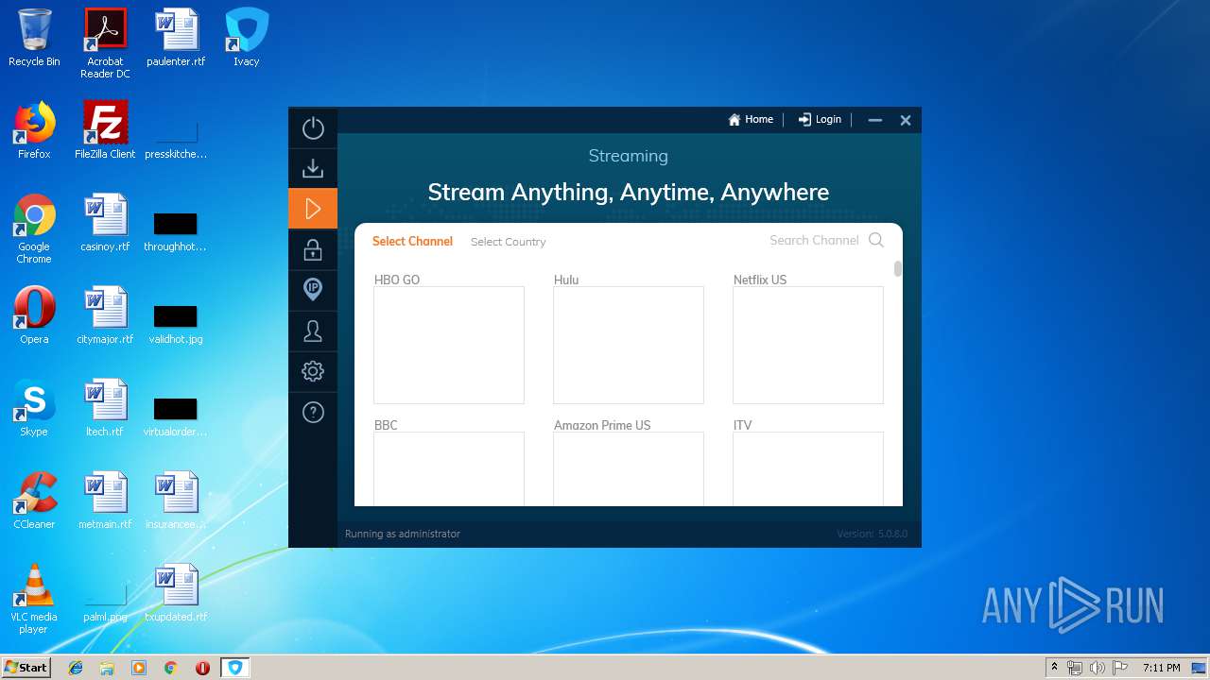Open Chrome from the taskbar
1210x680 pixels.
point(170,668)
